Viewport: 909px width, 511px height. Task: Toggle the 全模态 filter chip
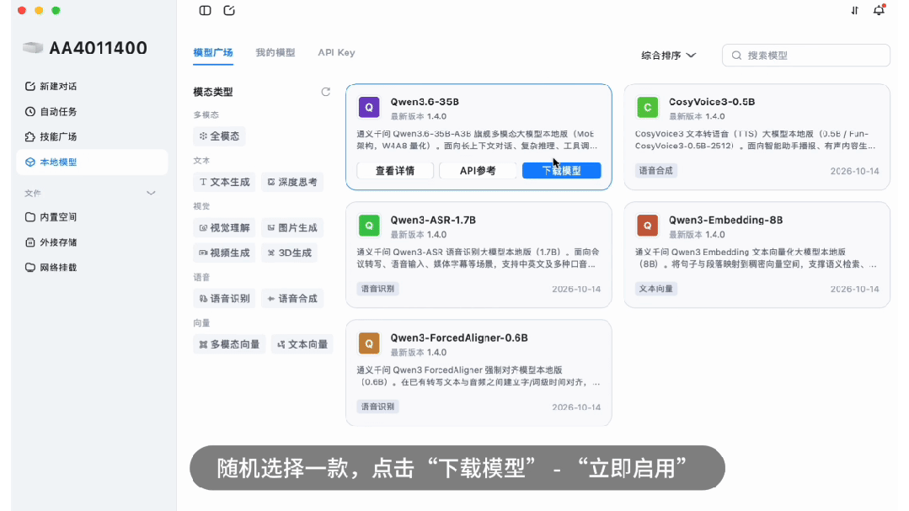(219, 136)
